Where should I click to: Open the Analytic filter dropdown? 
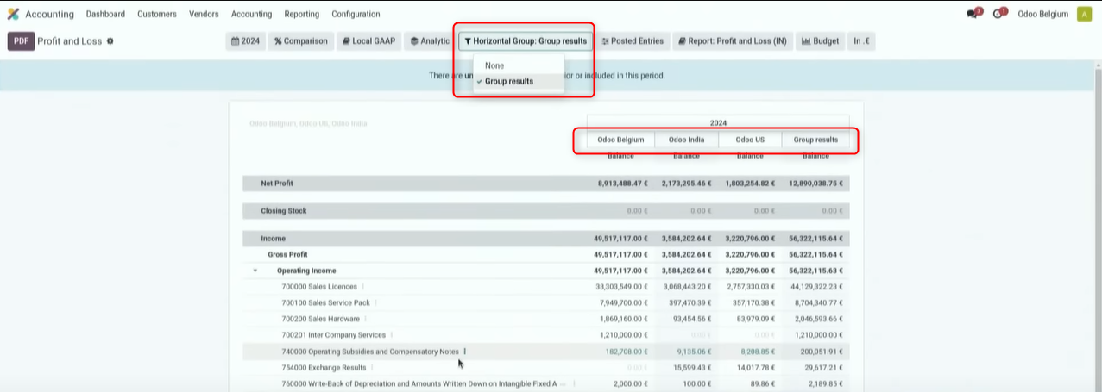point(430,40)
